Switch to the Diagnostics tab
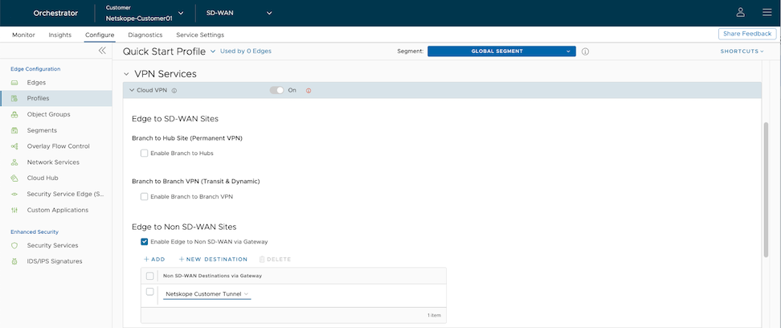 click(x=145, y=35)
